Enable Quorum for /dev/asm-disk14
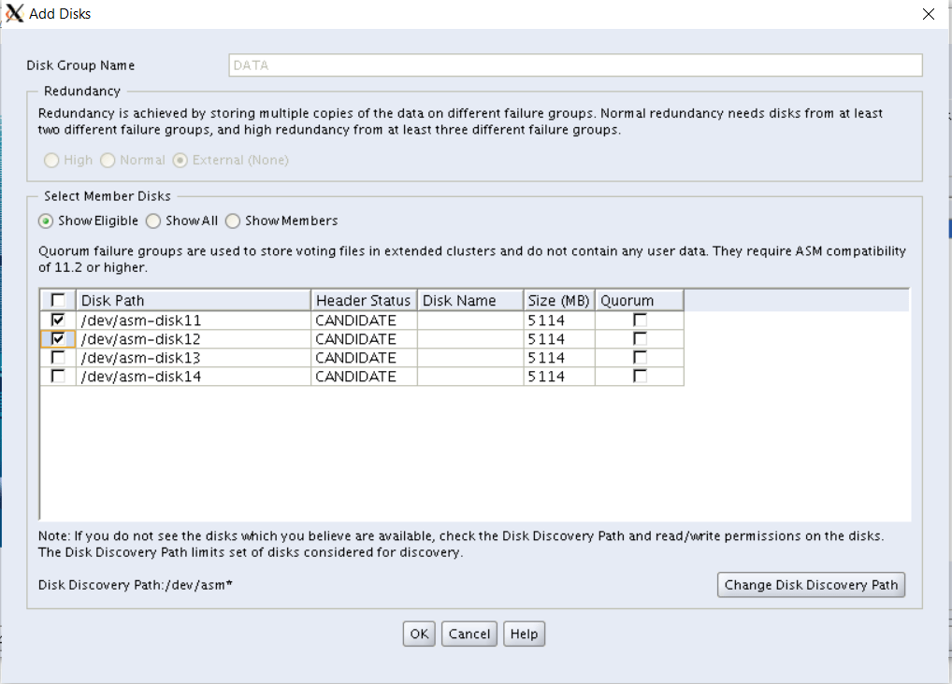The image size is (952, 684). pyautogui.click(x=640, y=377)
